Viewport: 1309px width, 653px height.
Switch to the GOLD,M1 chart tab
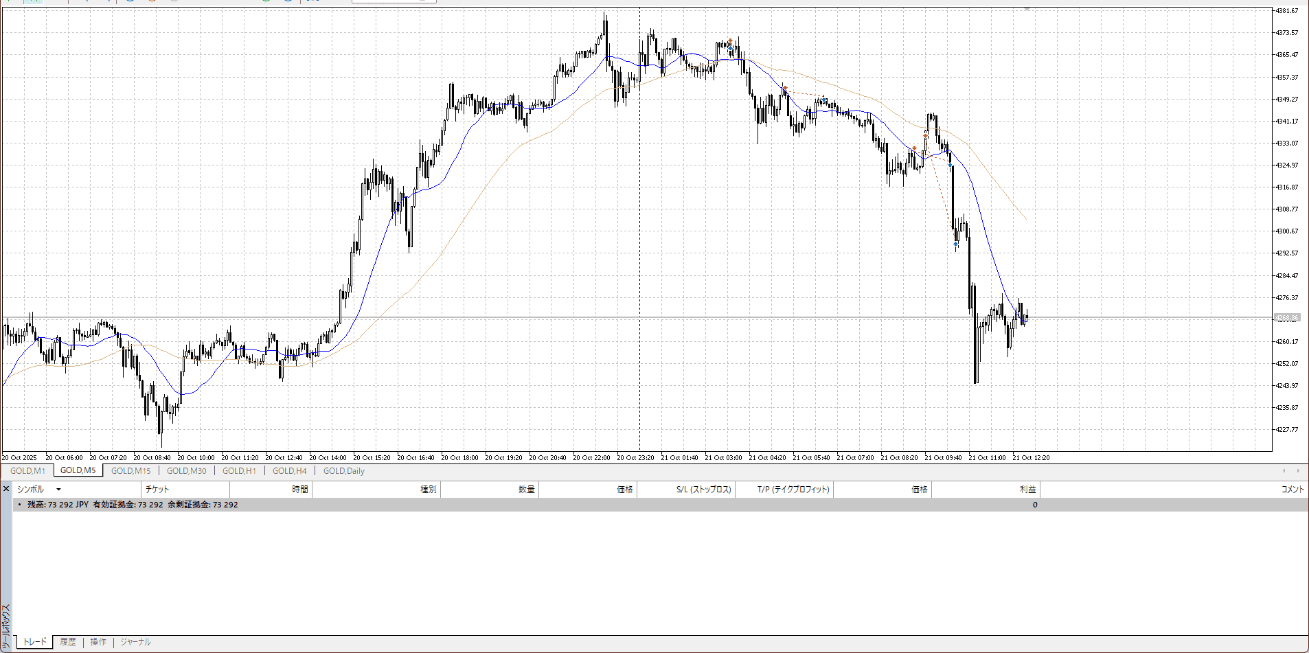tap(27, 471)
